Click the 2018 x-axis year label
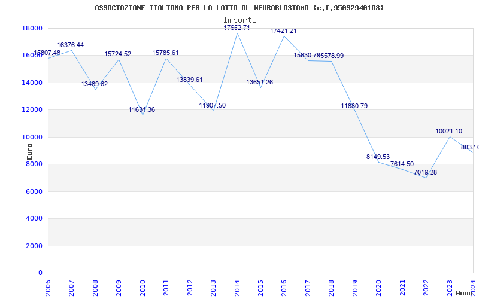This screenshot has width=479, height=299. pyautogui.click(x=332, y=288)
